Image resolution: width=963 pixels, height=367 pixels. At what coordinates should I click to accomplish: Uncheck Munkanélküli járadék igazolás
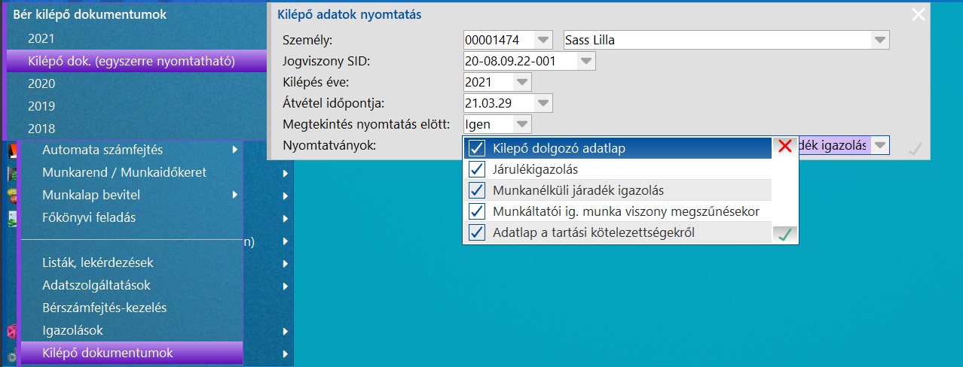point(477,190)
